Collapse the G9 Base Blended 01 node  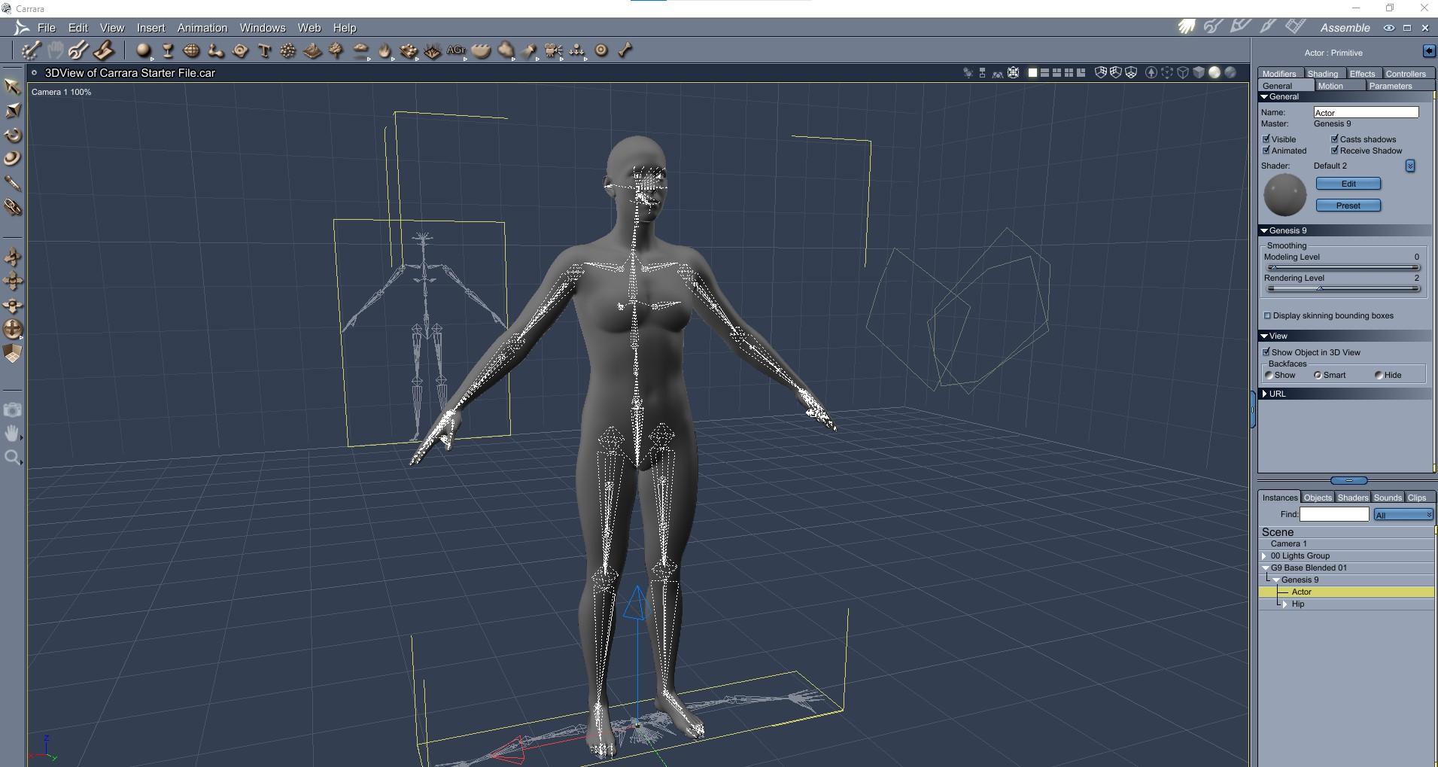coord(1266,568)
